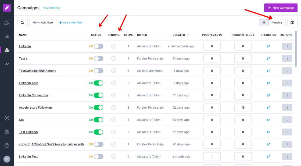Open the VR user avatar
Screen dimensions: 301x166
pyautogui.click(x=7, y=159)
